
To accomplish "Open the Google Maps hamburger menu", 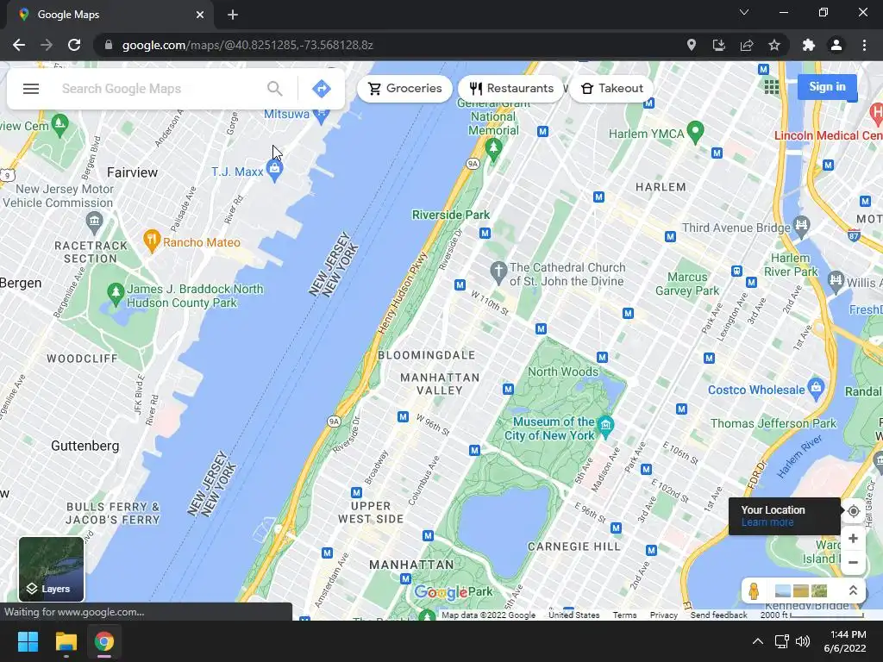I will 31,89.
